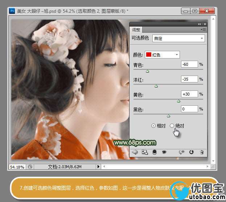Click the 洋红 value field showing -35

(x=189, y=79)
